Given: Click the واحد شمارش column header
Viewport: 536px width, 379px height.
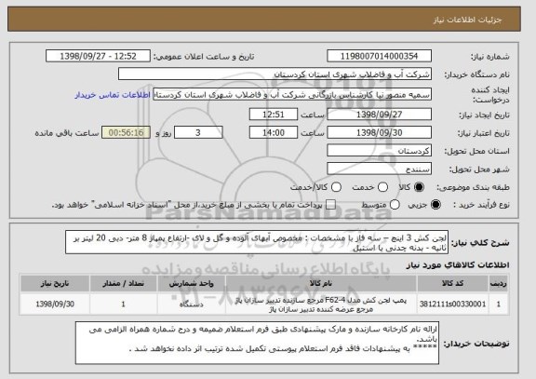Looking at the screenshot, I should (192, 283).
